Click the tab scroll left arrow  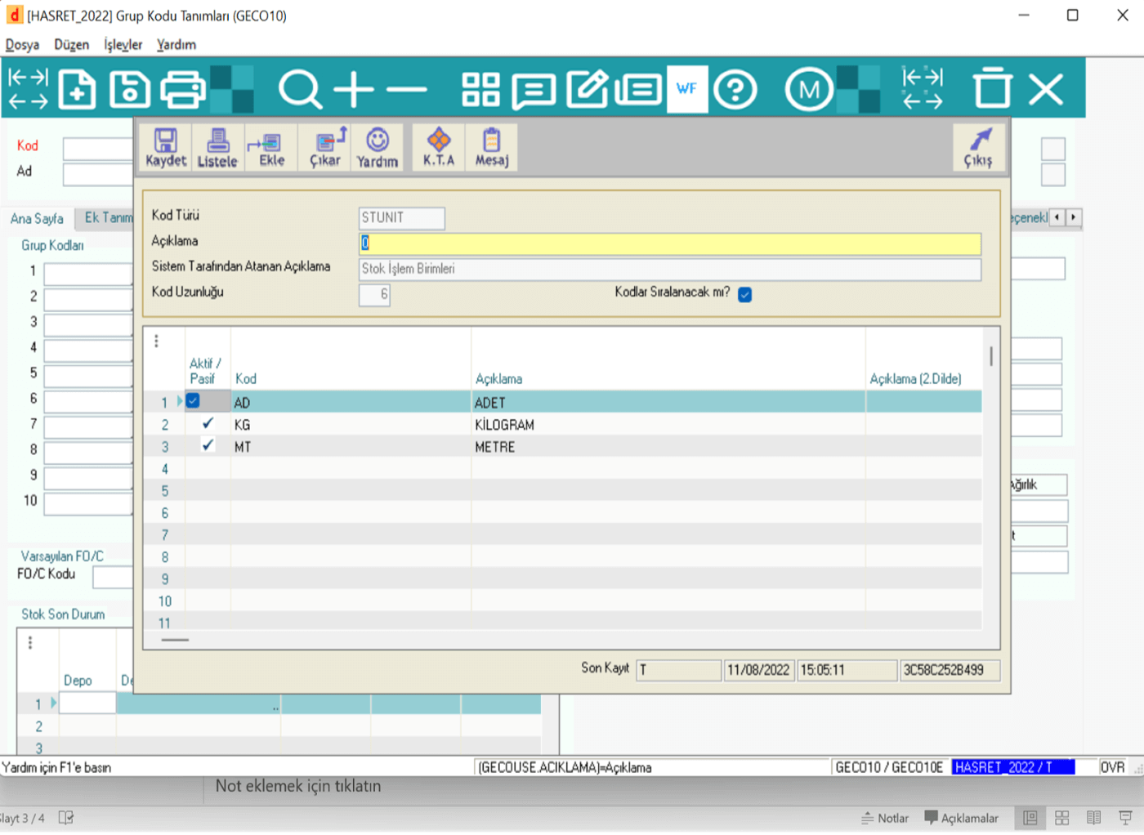[1057, 217]
